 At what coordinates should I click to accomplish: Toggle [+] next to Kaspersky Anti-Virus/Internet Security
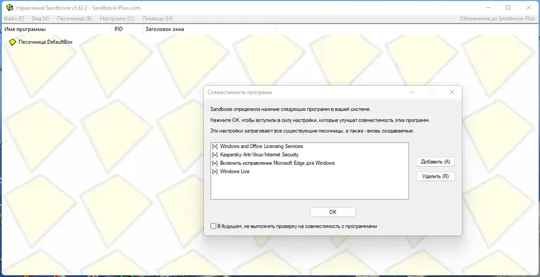pos(215,155)
